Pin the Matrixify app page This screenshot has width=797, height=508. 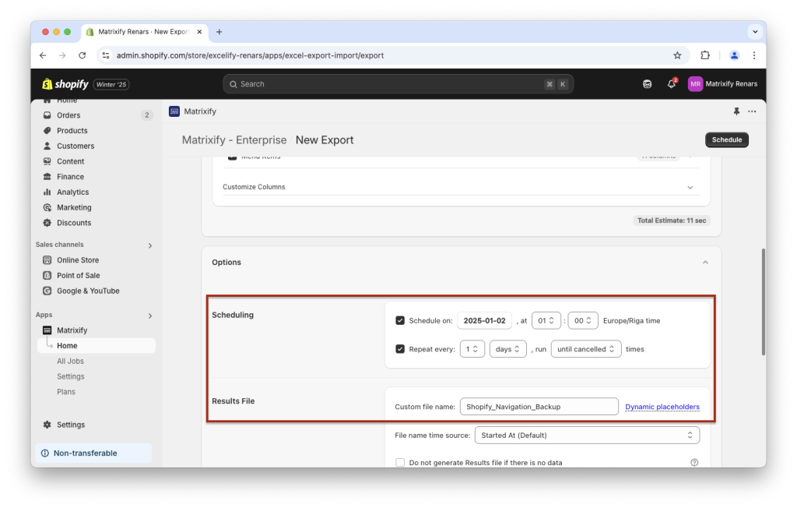click(736, 111)
